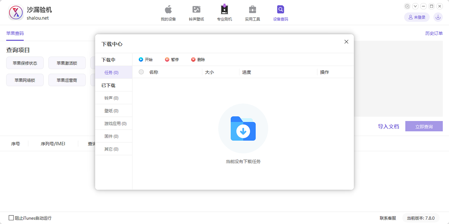Expand the title bar dropdown chevron
This screenshot has width=449, height=224.
point(415,6)
